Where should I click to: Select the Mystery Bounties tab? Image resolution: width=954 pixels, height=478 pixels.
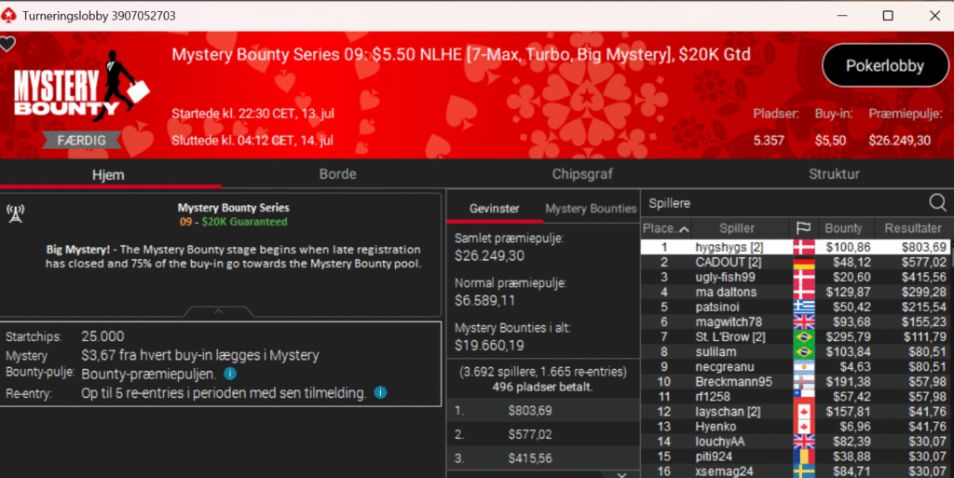click(x=591, y=209)
